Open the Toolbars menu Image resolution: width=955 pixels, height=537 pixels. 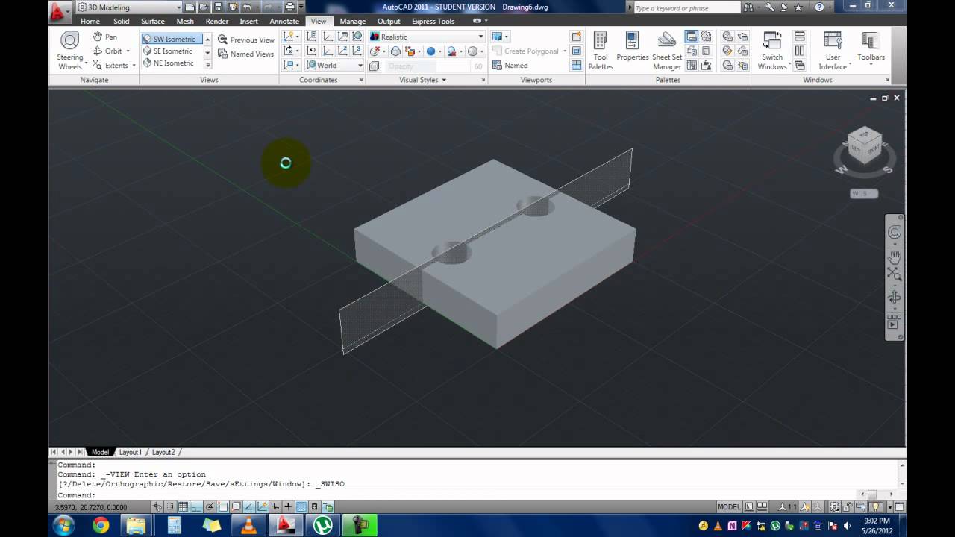871,47
